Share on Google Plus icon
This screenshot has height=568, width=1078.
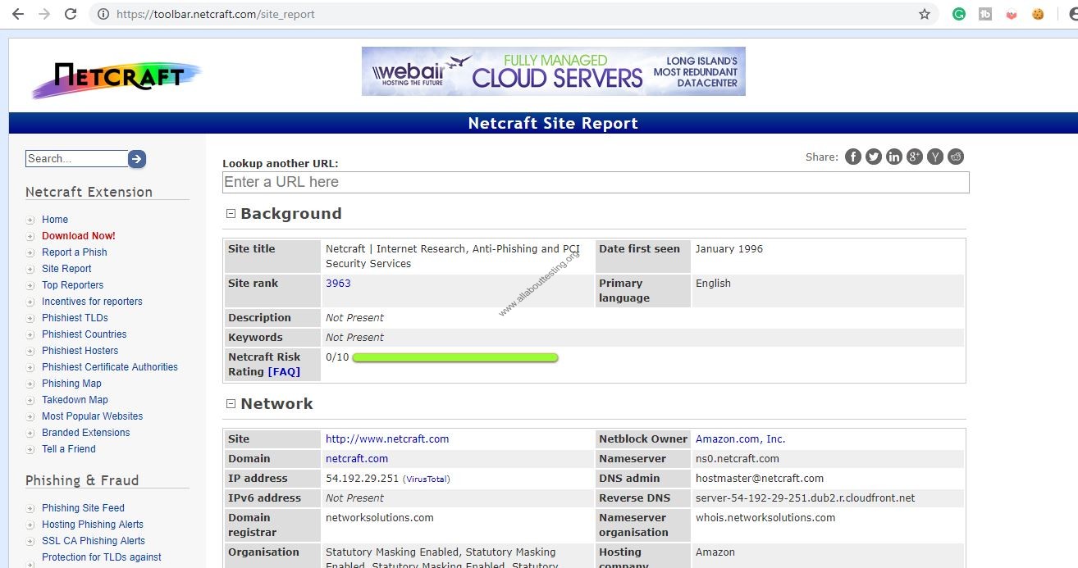(x=915, y=157)
